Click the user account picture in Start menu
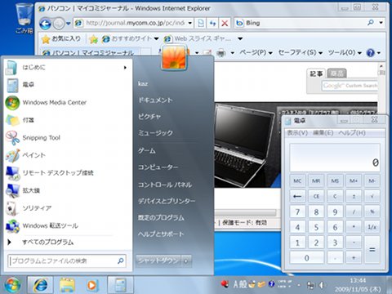The image size is (392, 294). tap(174, 58)
